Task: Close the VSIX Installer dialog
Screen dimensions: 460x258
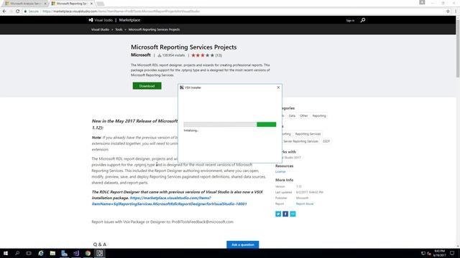Action: click(x=278, y=87)
